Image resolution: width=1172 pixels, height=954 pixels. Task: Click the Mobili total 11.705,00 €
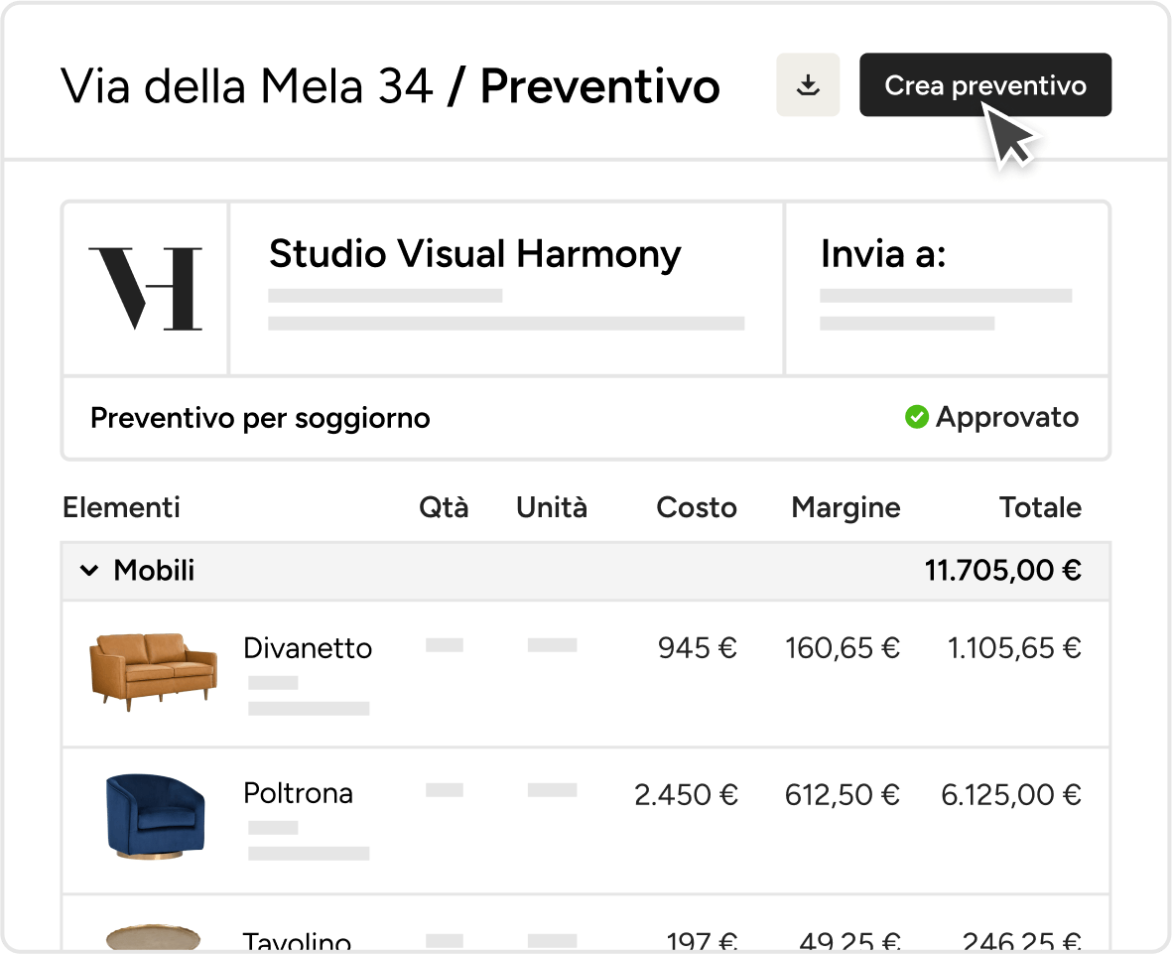coord(1002,570)
